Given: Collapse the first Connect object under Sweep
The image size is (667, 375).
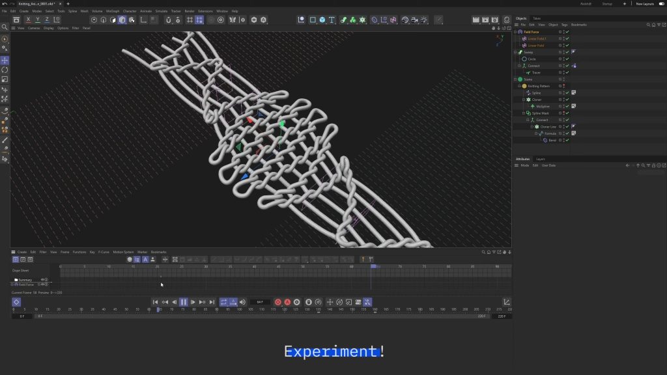Looking at the screenshot, I should click(519, 66).
